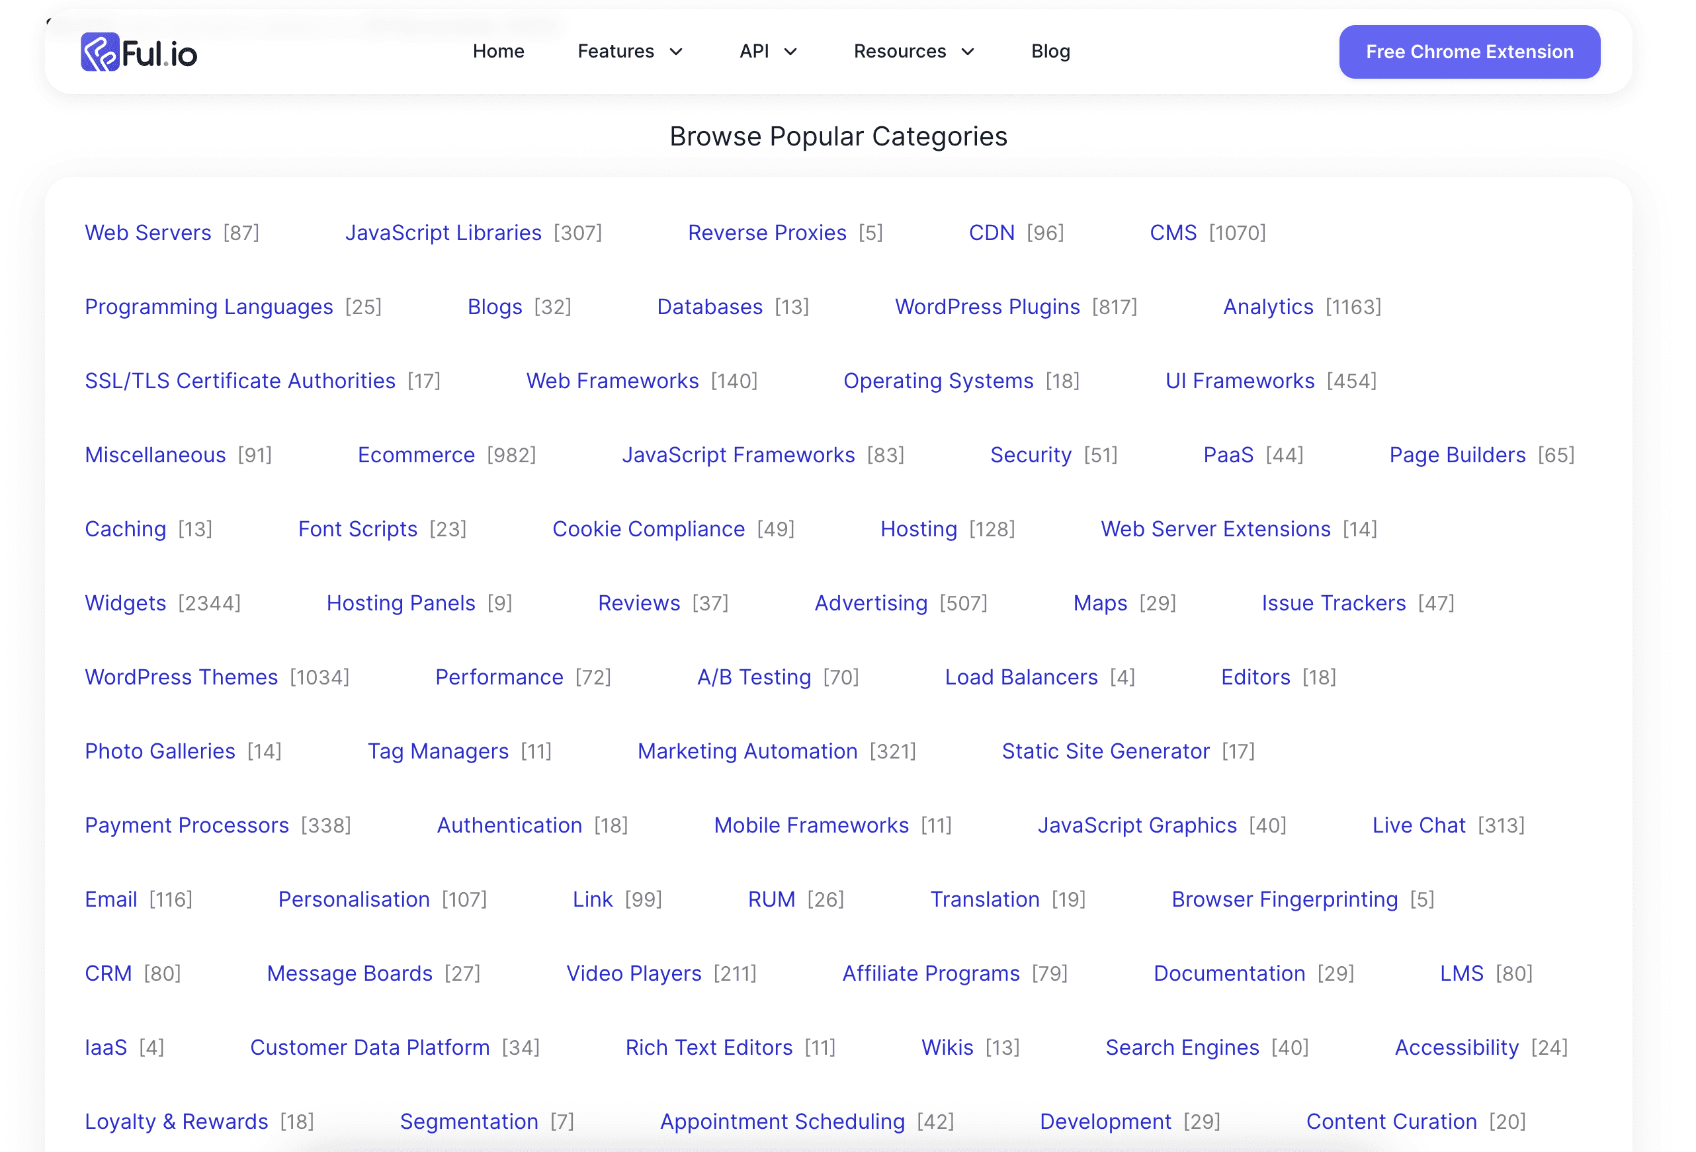Browse the Ecommerce category

coord(416,455)
